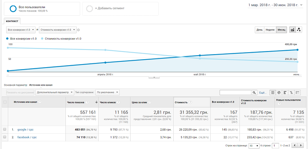This screenshot has width=308, height=149.
Task: Click + Добавить сегмент
Action: click(x=121, y=8)
